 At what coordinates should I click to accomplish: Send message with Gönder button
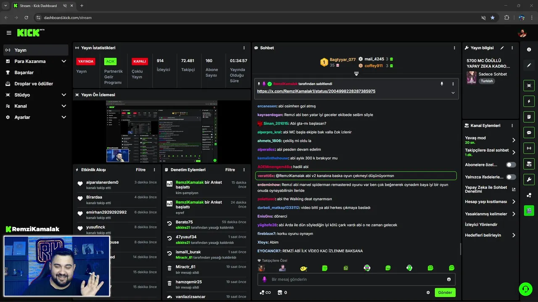445,292
